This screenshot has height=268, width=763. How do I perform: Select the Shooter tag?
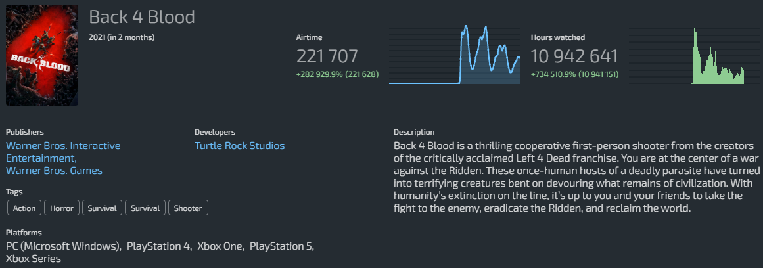[x=188, y=208]
